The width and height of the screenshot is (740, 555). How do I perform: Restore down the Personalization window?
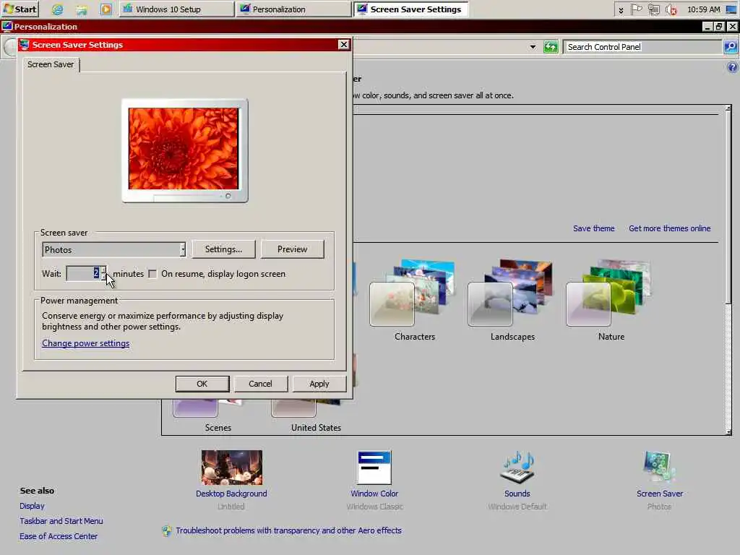(719, 27)
